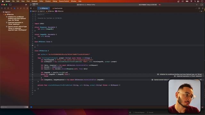Select the issue navigator warning icon
The image size is (205, 115).
(14, 8)
